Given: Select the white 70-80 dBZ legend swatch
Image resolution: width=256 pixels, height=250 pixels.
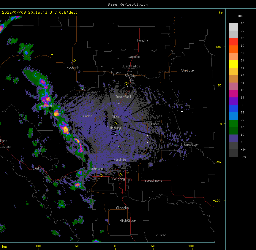Looking at the screenshot, I should pos(233,27).
